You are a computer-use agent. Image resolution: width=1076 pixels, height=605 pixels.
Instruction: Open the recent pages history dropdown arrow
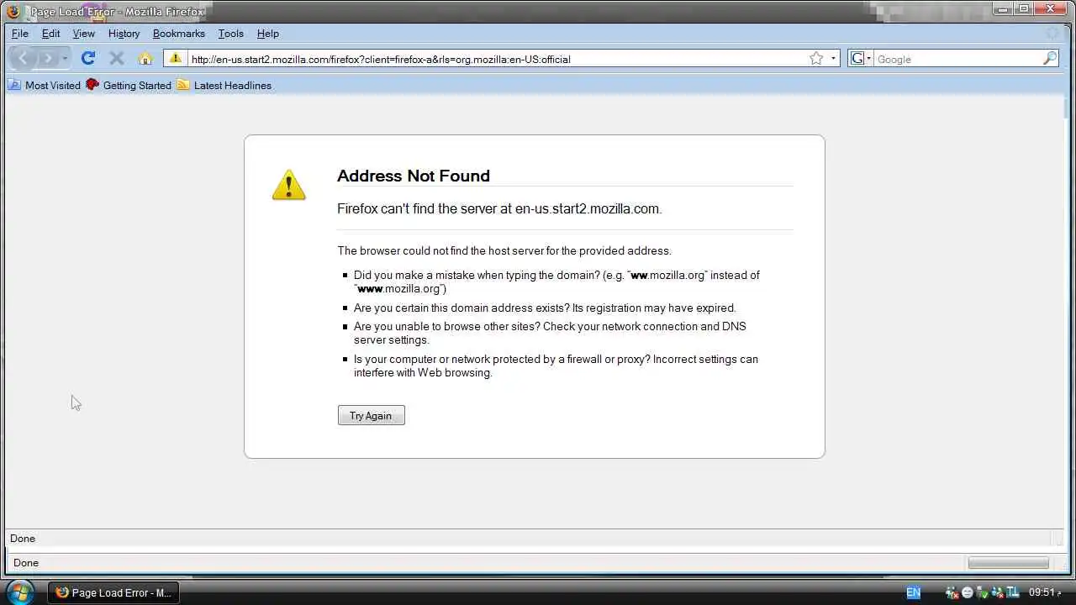(x=65, y=58)
